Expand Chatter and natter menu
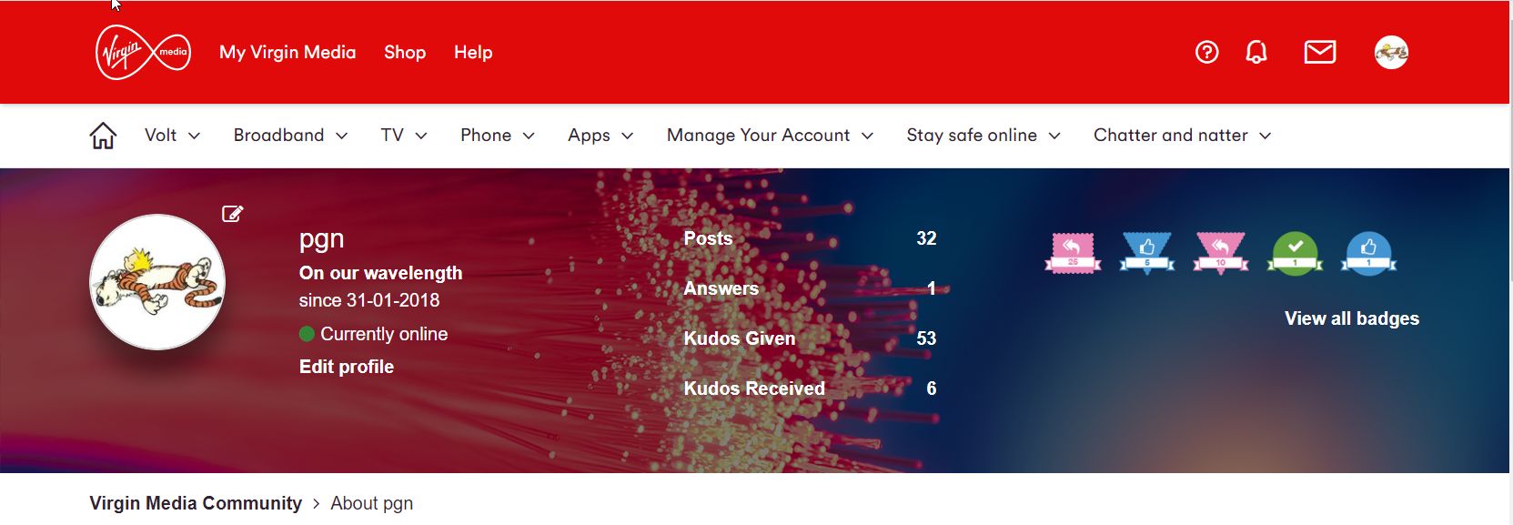This screenshot has height=525, width=1513. 1182,136
